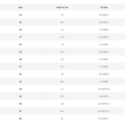Select heel to toe value 29
Image resolution: width=125 pixels, height=125 pixels.
coord(62,119)
